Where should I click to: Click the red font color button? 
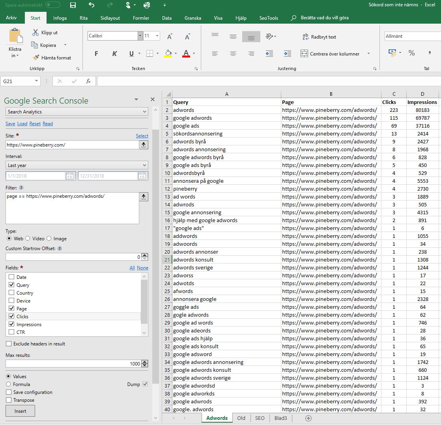(186, 53)
